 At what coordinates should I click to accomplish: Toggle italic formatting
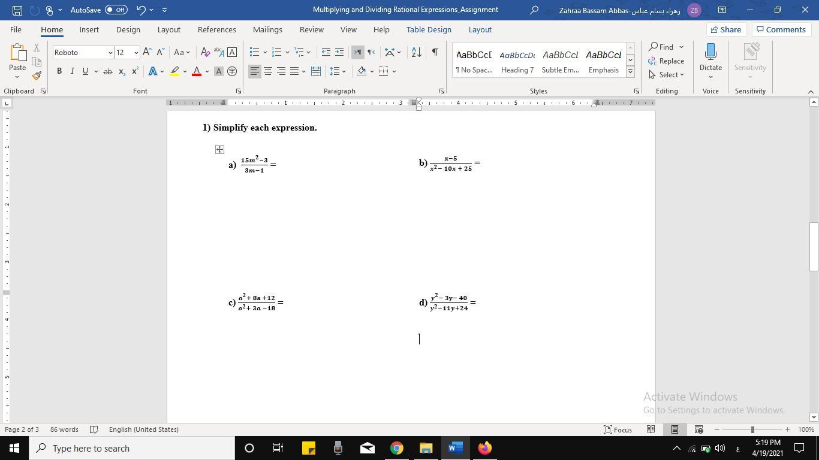pyautogui.click(x=72, y=71)
